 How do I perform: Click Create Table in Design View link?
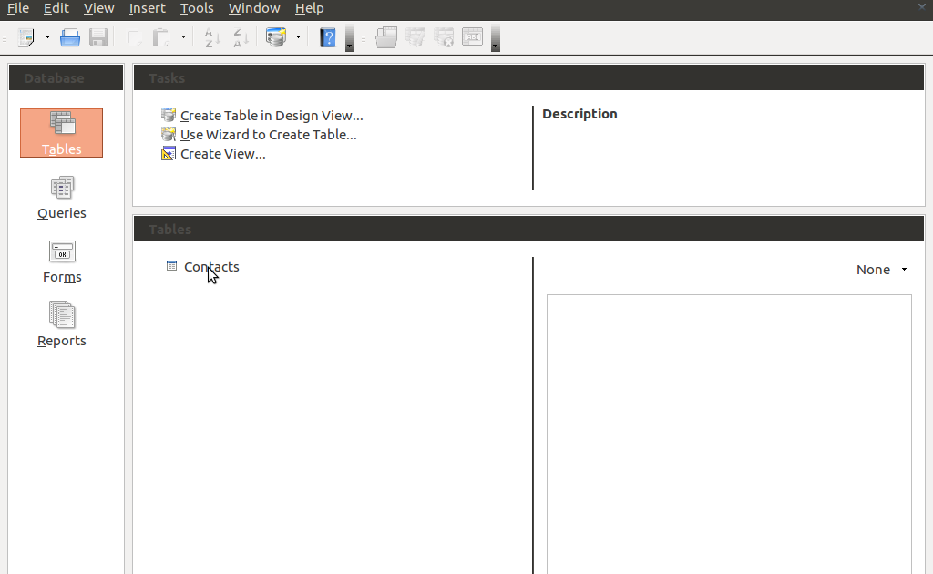click(271, 116)
